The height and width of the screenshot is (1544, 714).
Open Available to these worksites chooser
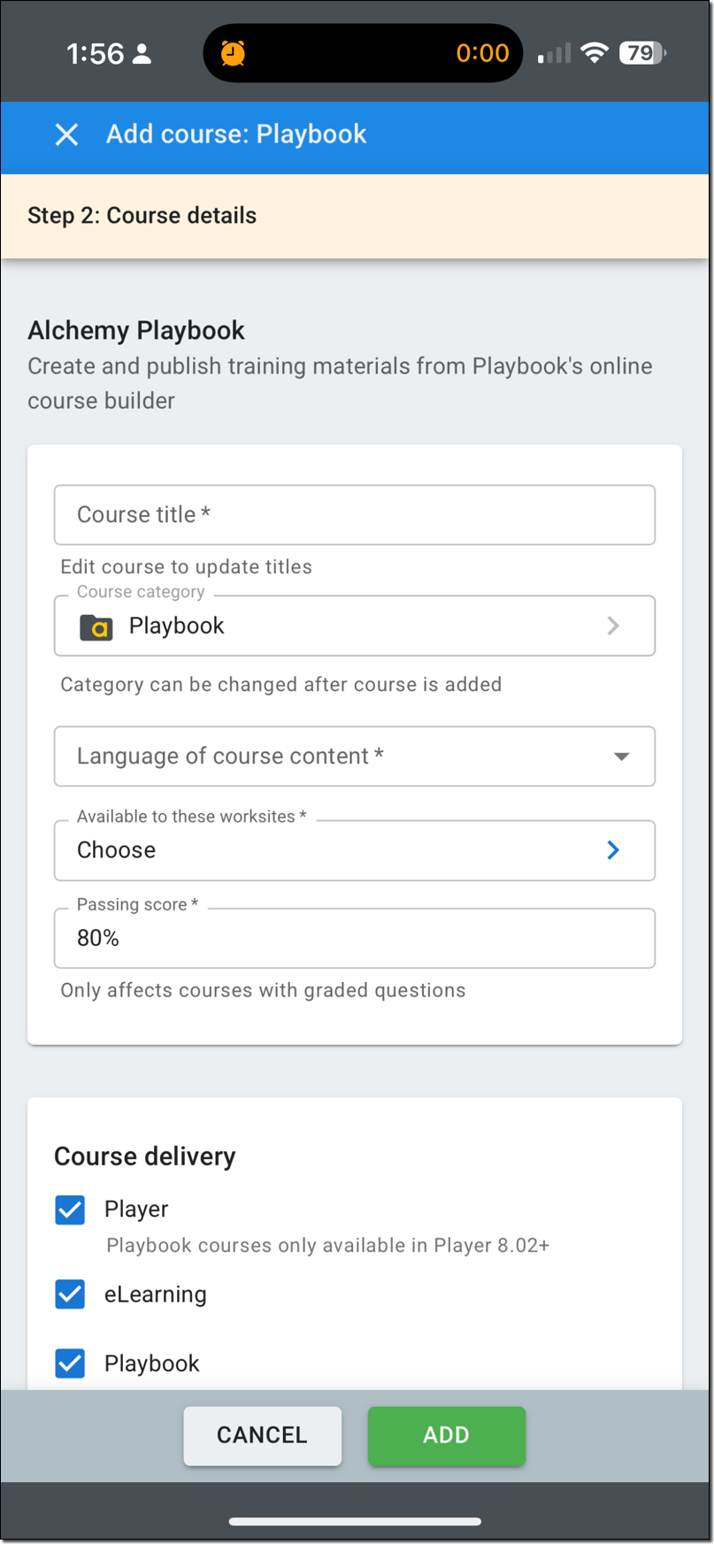tap(354, 850)
